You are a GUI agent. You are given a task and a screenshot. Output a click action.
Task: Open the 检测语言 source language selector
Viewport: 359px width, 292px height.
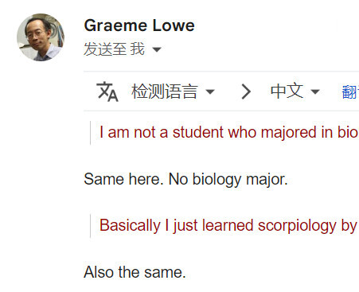click(173, 91)
